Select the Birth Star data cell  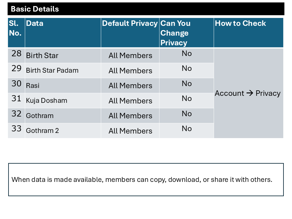[x=63, y=55]
